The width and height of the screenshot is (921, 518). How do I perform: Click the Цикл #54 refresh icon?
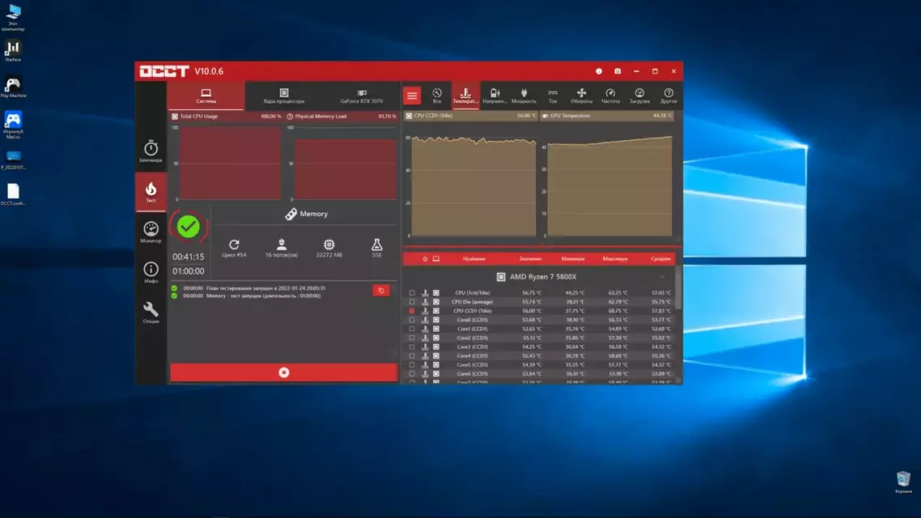(234, 244)
